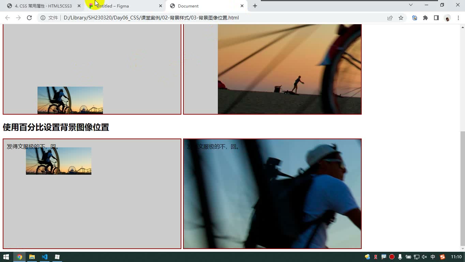
Task: Open the Typora app in the taskbar
Action: coord(57,257)
